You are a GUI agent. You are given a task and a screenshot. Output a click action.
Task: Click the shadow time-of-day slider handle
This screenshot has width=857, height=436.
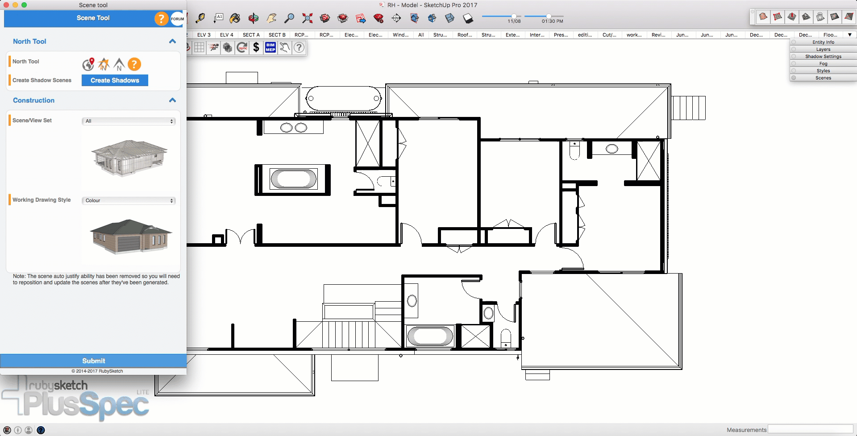click(x=549, y=16)
